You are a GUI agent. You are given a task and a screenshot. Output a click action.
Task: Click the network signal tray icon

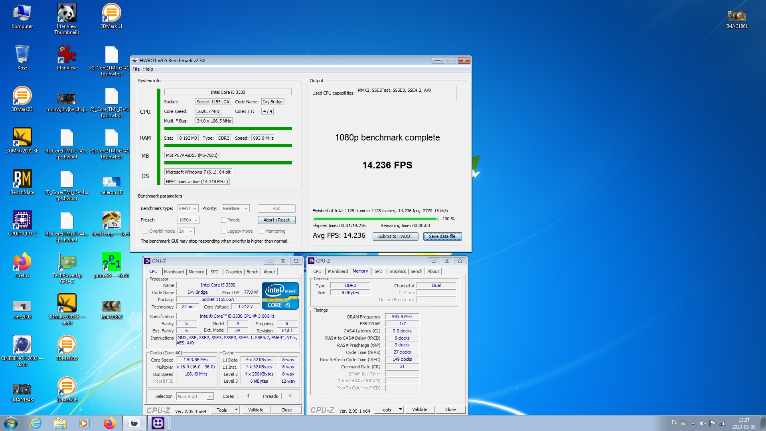click(722, 423)
